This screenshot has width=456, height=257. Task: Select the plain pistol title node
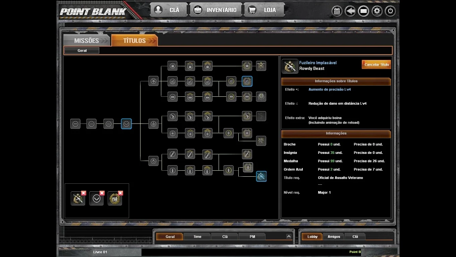click(172, 116)
